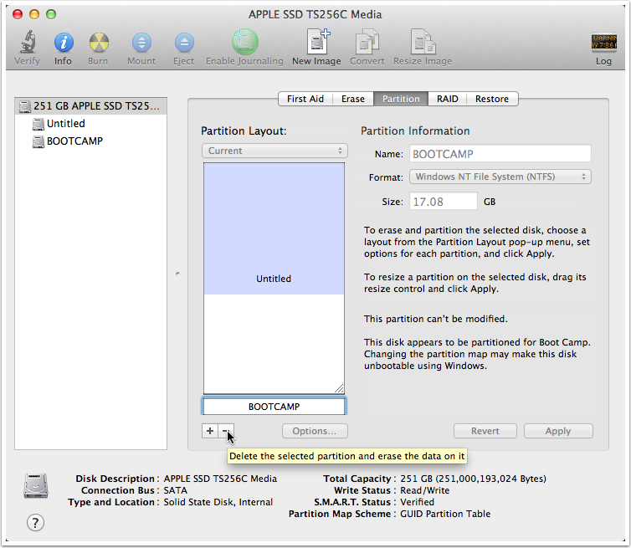
Task: Click the Eject toolbar icon
Action: click(184, 42)
